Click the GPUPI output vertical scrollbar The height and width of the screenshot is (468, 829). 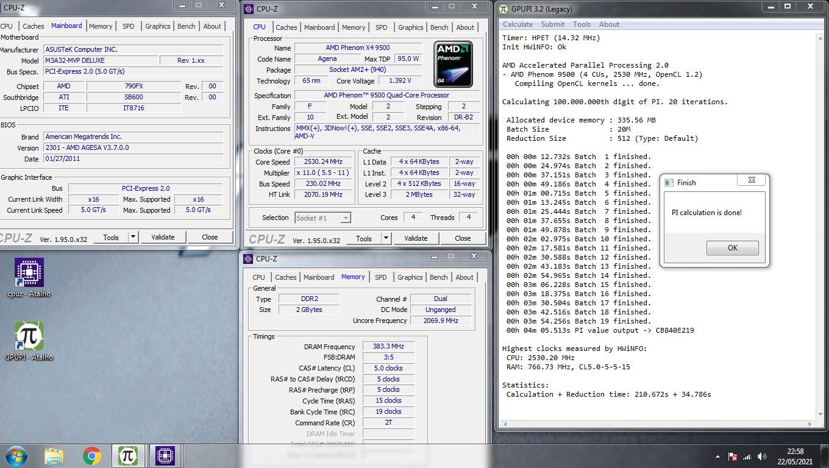(x=820, y=225)
